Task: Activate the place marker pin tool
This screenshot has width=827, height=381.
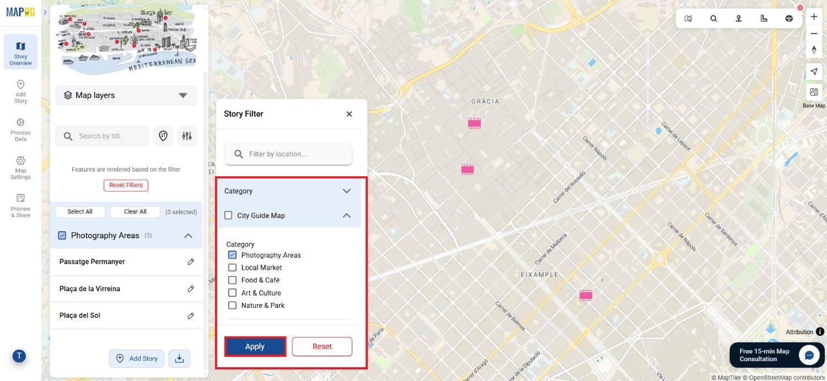Action: coord(739,18)
